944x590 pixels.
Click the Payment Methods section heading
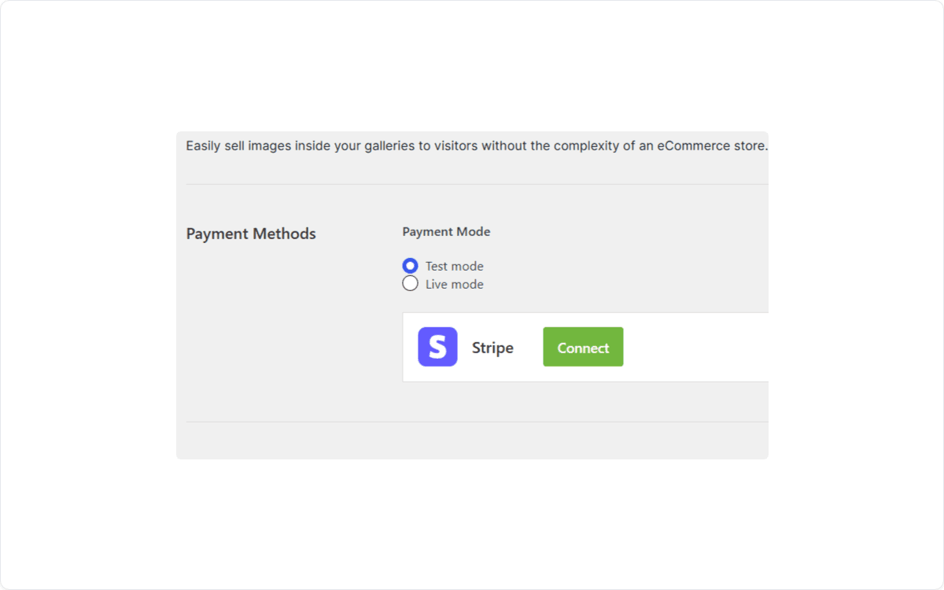251,234
